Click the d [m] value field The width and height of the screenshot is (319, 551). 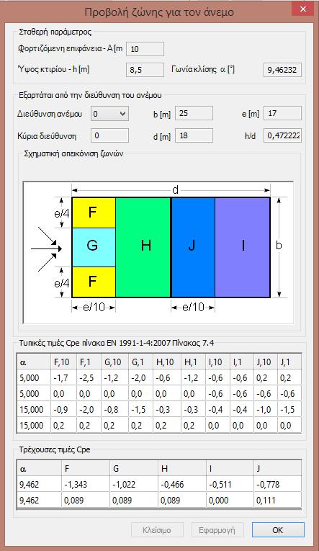coord(194,135)
